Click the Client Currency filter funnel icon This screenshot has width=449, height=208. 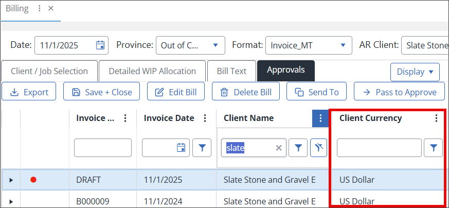click(433, 148)
